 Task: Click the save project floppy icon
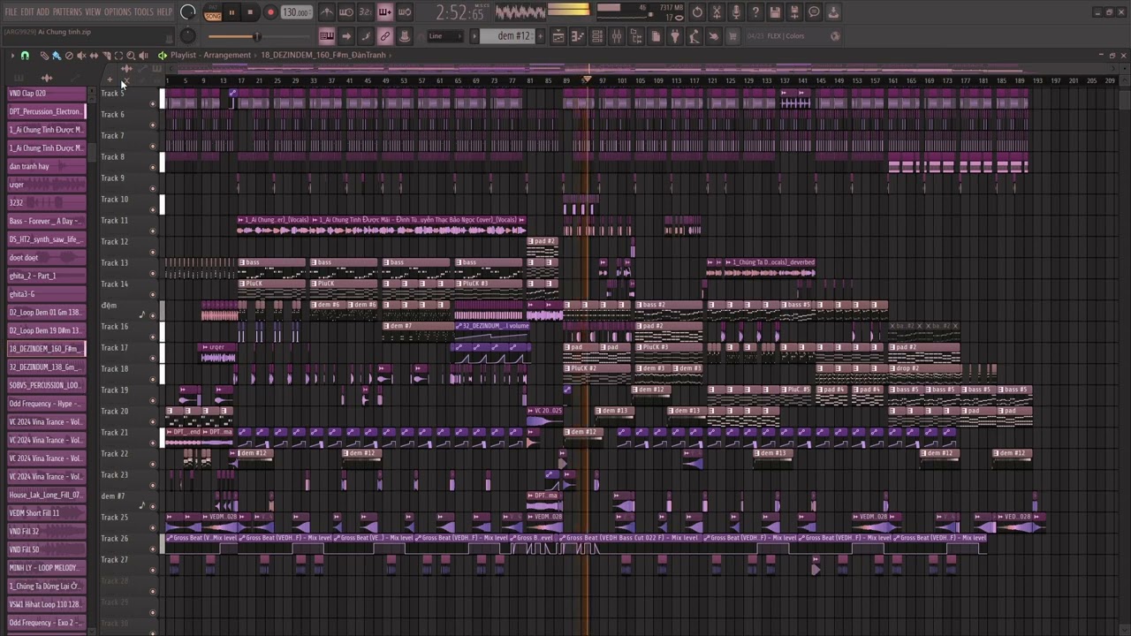point(775,12)
